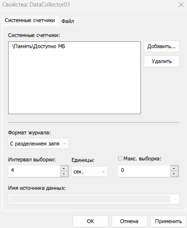The image size is (187, 228).
Task: Click the Добавить... button
Action: pyautogui.click(x=162, y=46)
